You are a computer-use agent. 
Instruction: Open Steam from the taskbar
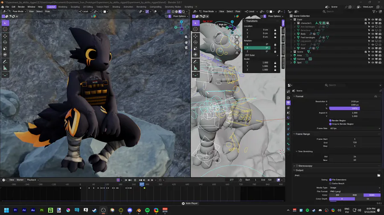(95, 210)
